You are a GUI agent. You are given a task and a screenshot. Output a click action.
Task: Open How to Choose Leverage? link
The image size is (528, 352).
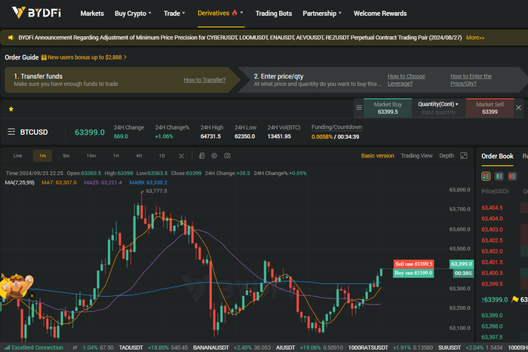pos(406,80)
